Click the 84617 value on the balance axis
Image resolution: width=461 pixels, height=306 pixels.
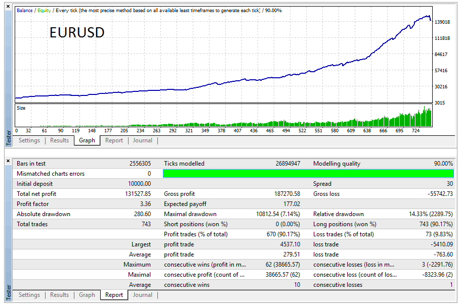click(x=441, y=54)
